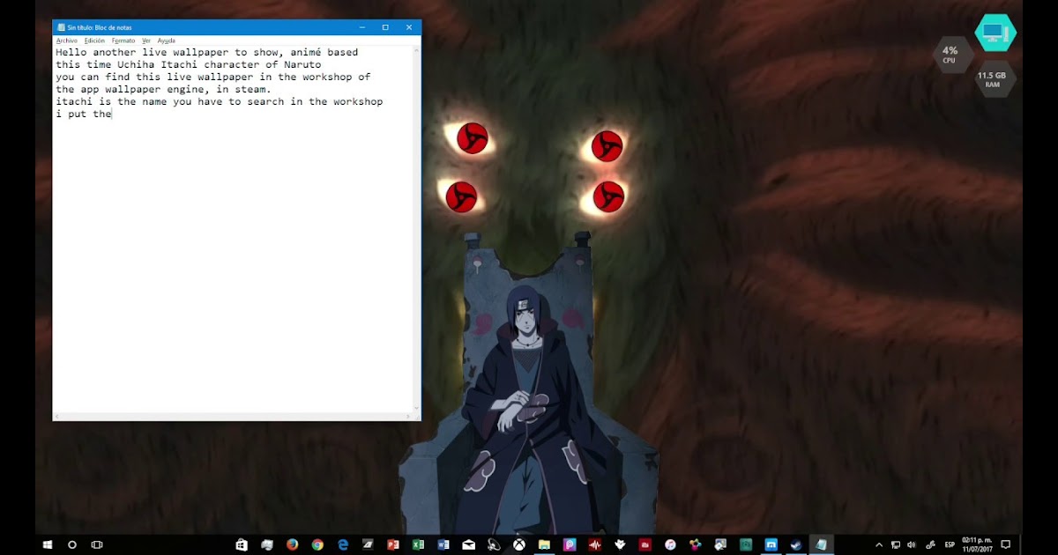The height and width of the screenshot is (555, 1058).
Task: Open the Ayuda menu in Notepad
Action: (x=167, y=41)
